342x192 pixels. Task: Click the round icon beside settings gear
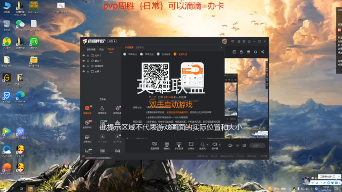(x=237, y=146)
